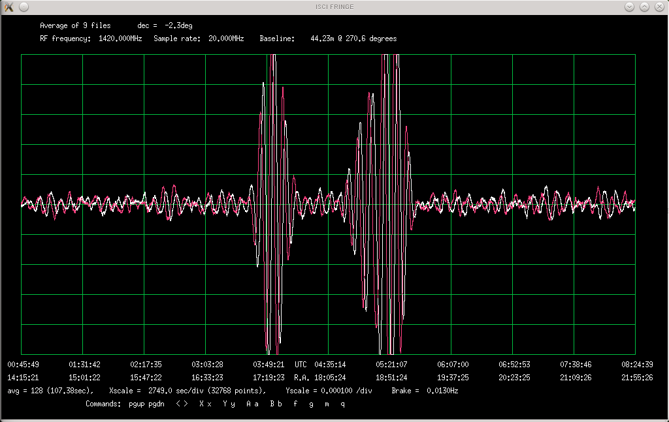Click the X x scale command

(x=204, y=404)
